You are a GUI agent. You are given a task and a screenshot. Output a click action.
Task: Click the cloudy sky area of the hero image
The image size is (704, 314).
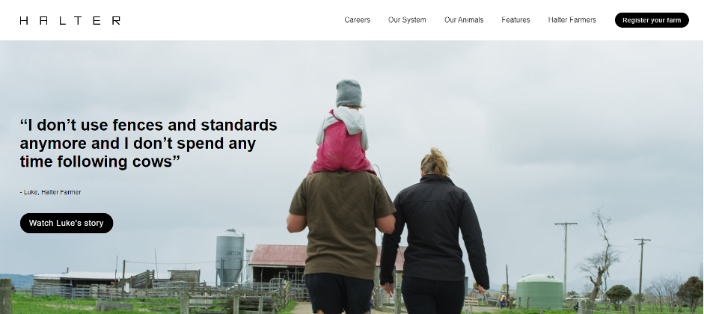point(539,112)
